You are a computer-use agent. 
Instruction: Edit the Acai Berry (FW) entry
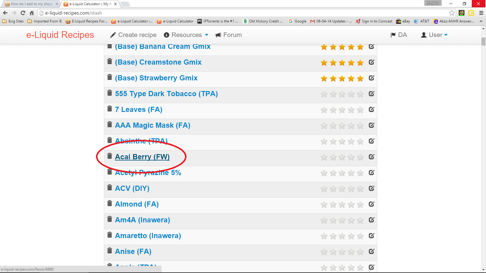click(371, 157)
